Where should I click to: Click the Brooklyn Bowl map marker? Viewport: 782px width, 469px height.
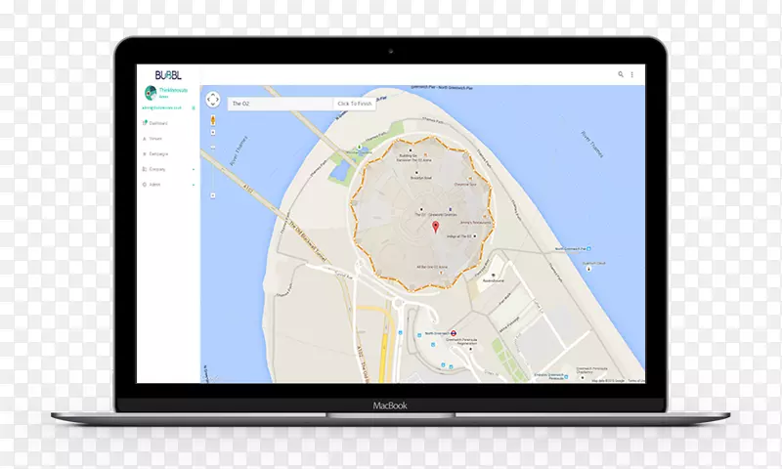pos(417,172)
